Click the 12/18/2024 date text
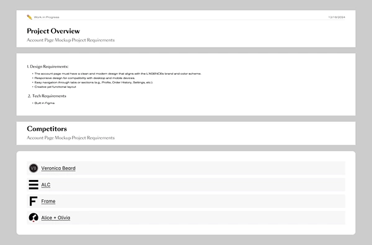Screen dimensions: 372x245 [337, 17]
